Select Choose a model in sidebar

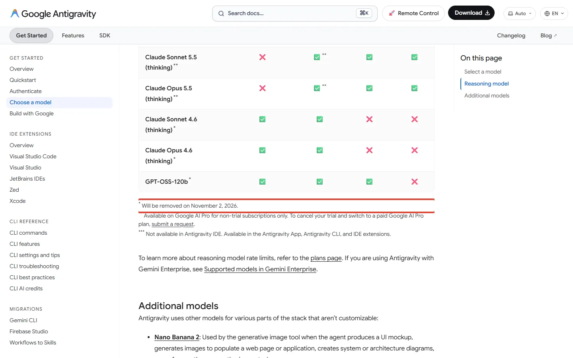[60, 102]
